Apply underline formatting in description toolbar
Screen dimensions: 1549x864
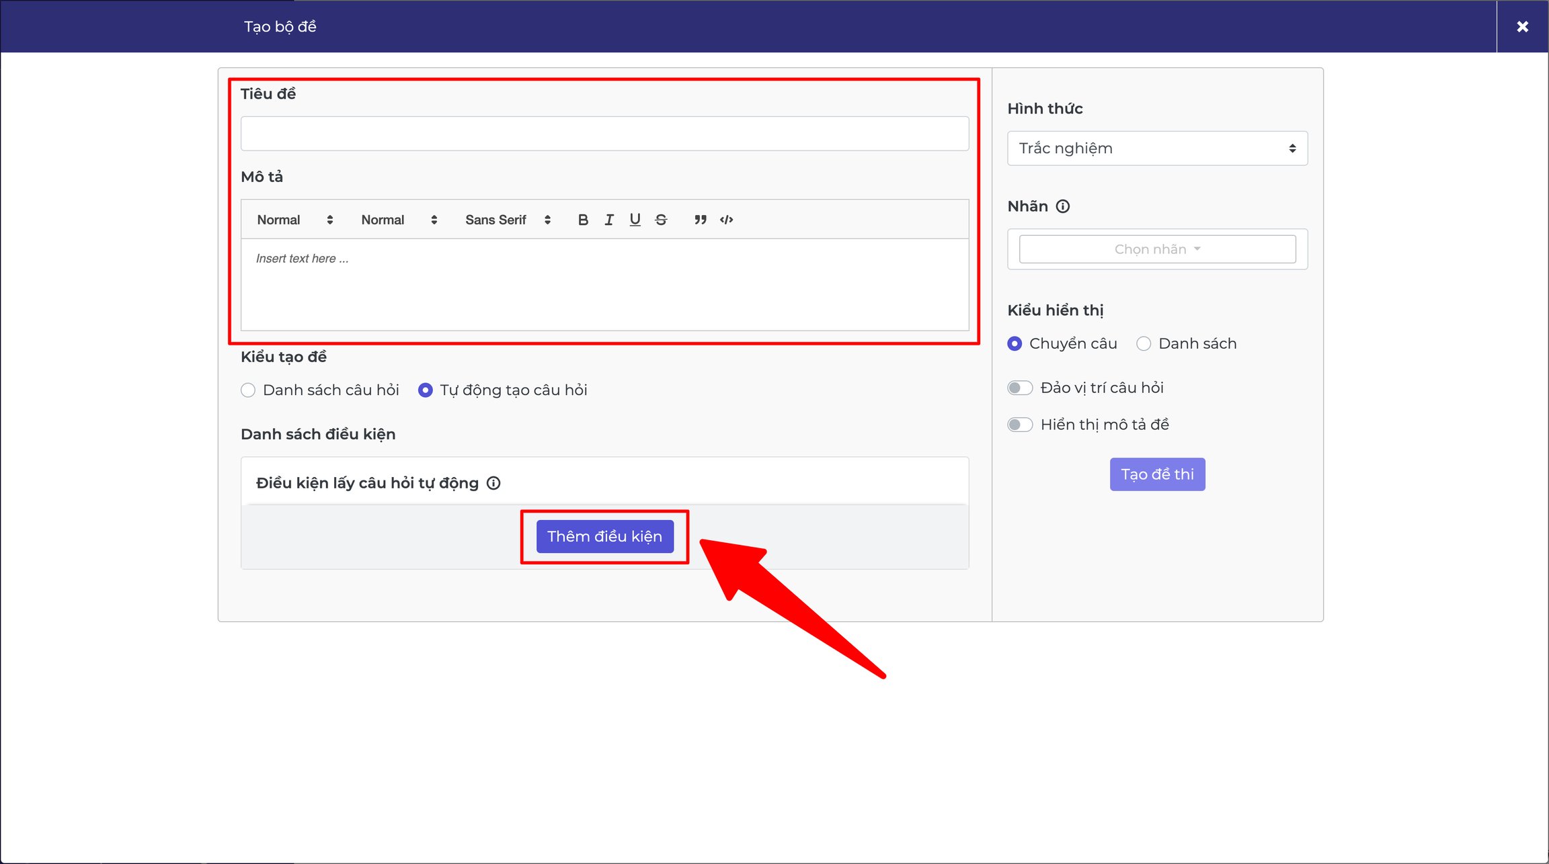[635, 220]
